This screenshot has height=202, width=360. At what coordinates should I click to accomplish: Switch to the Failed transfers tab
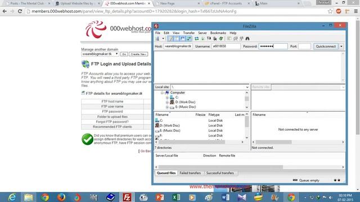(190, 173)
